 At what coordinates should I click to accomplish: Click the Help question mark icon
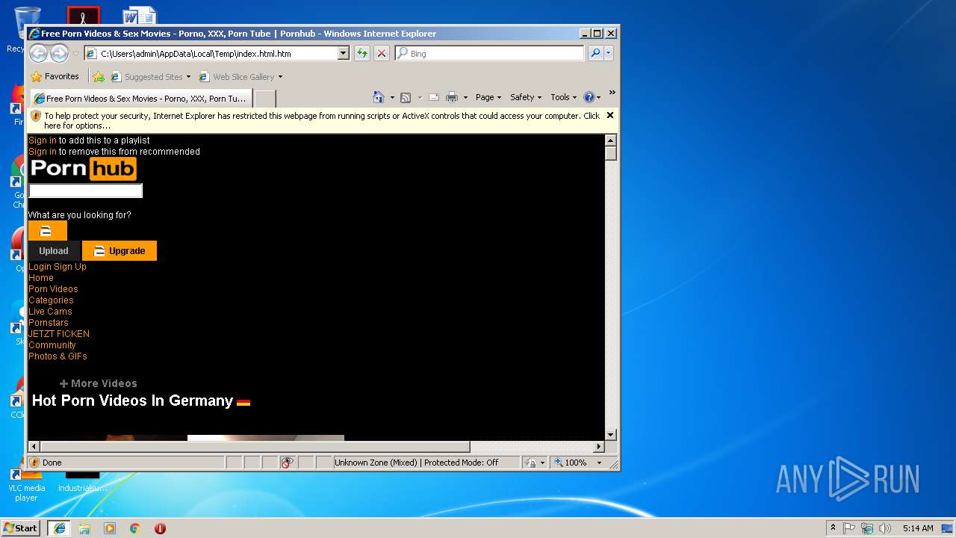point(589,97)
